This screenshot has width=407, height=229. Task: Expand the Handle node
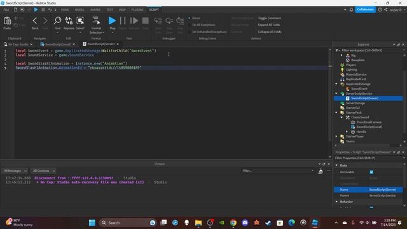pos(347,132)
